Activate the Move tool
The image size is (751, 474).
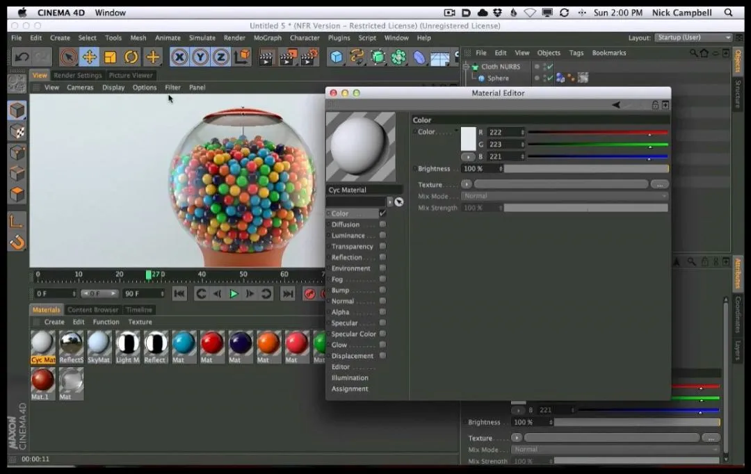(x=89, y=58)
